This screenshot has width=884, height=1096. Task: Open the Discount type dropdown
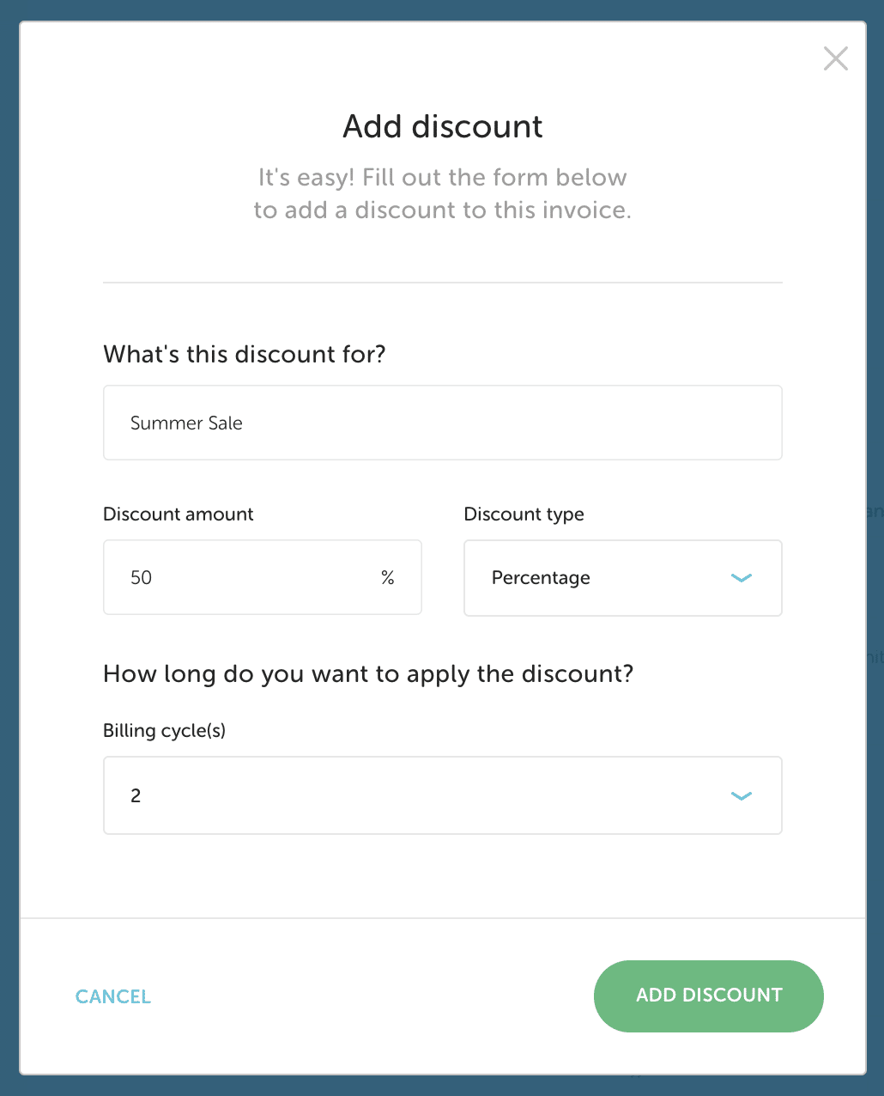pyautogui.click(x=622, y=578)
